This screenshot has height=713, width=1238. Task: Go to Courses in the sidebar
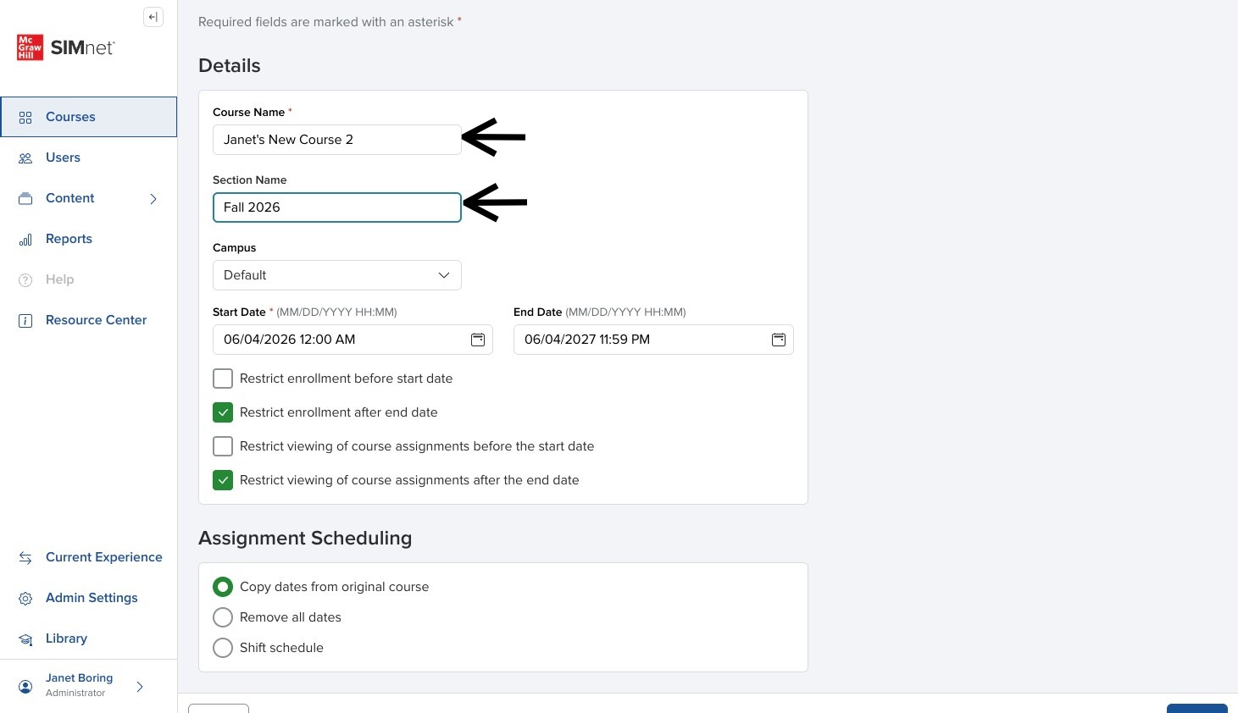(89, 117)
